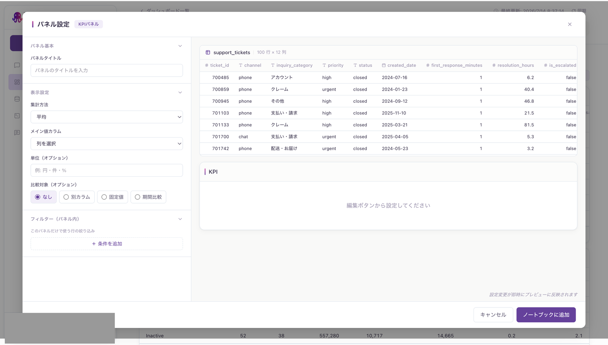Viewport: 608px width, 345px height.
Task: Click the ticket 701133 cell
Action: [x=220, y=125]
